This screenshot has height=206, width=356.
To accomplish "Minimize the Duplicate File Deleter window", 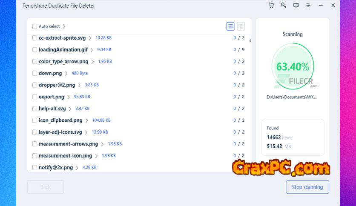I will click(x=321, y=6).
